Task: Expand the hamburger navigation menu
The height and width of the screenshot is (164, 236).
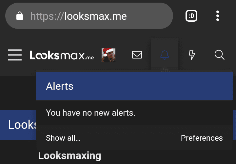Action: [15, 55]
